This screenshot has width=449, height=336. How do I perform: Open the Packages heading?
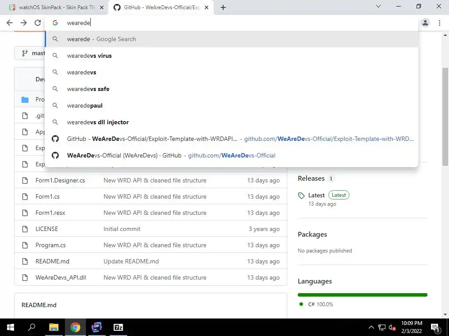pyautogui.click(x=312, y=234)
